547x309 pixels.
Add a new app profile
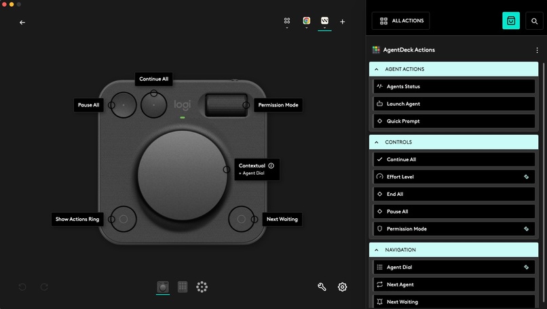point(343,22)
